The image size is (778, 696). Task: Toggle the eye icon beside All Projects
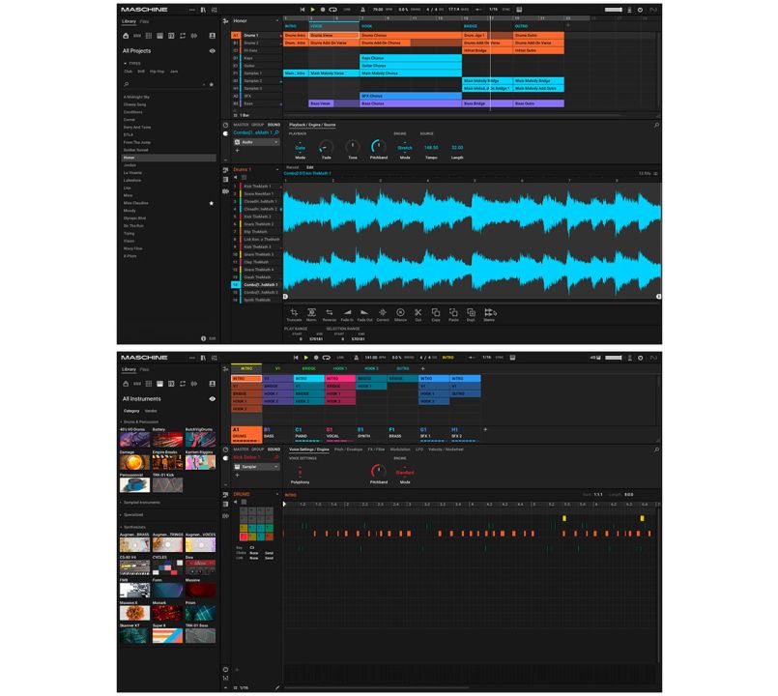(x=213, y=50)
